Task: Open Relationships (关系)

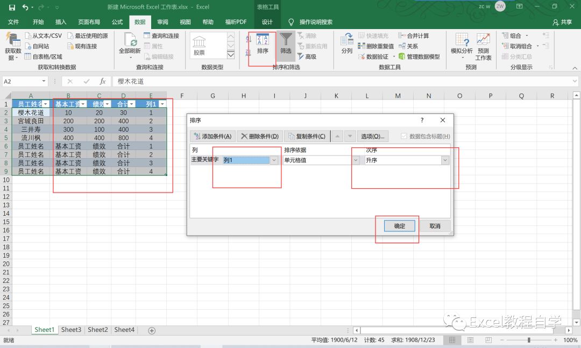Action: [x=408, y=46]
